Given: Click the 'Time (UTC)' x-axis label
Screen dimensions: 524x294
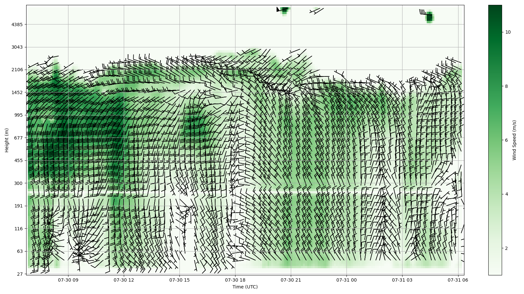Looking at the screenshot, I should (x=245, y=287).
